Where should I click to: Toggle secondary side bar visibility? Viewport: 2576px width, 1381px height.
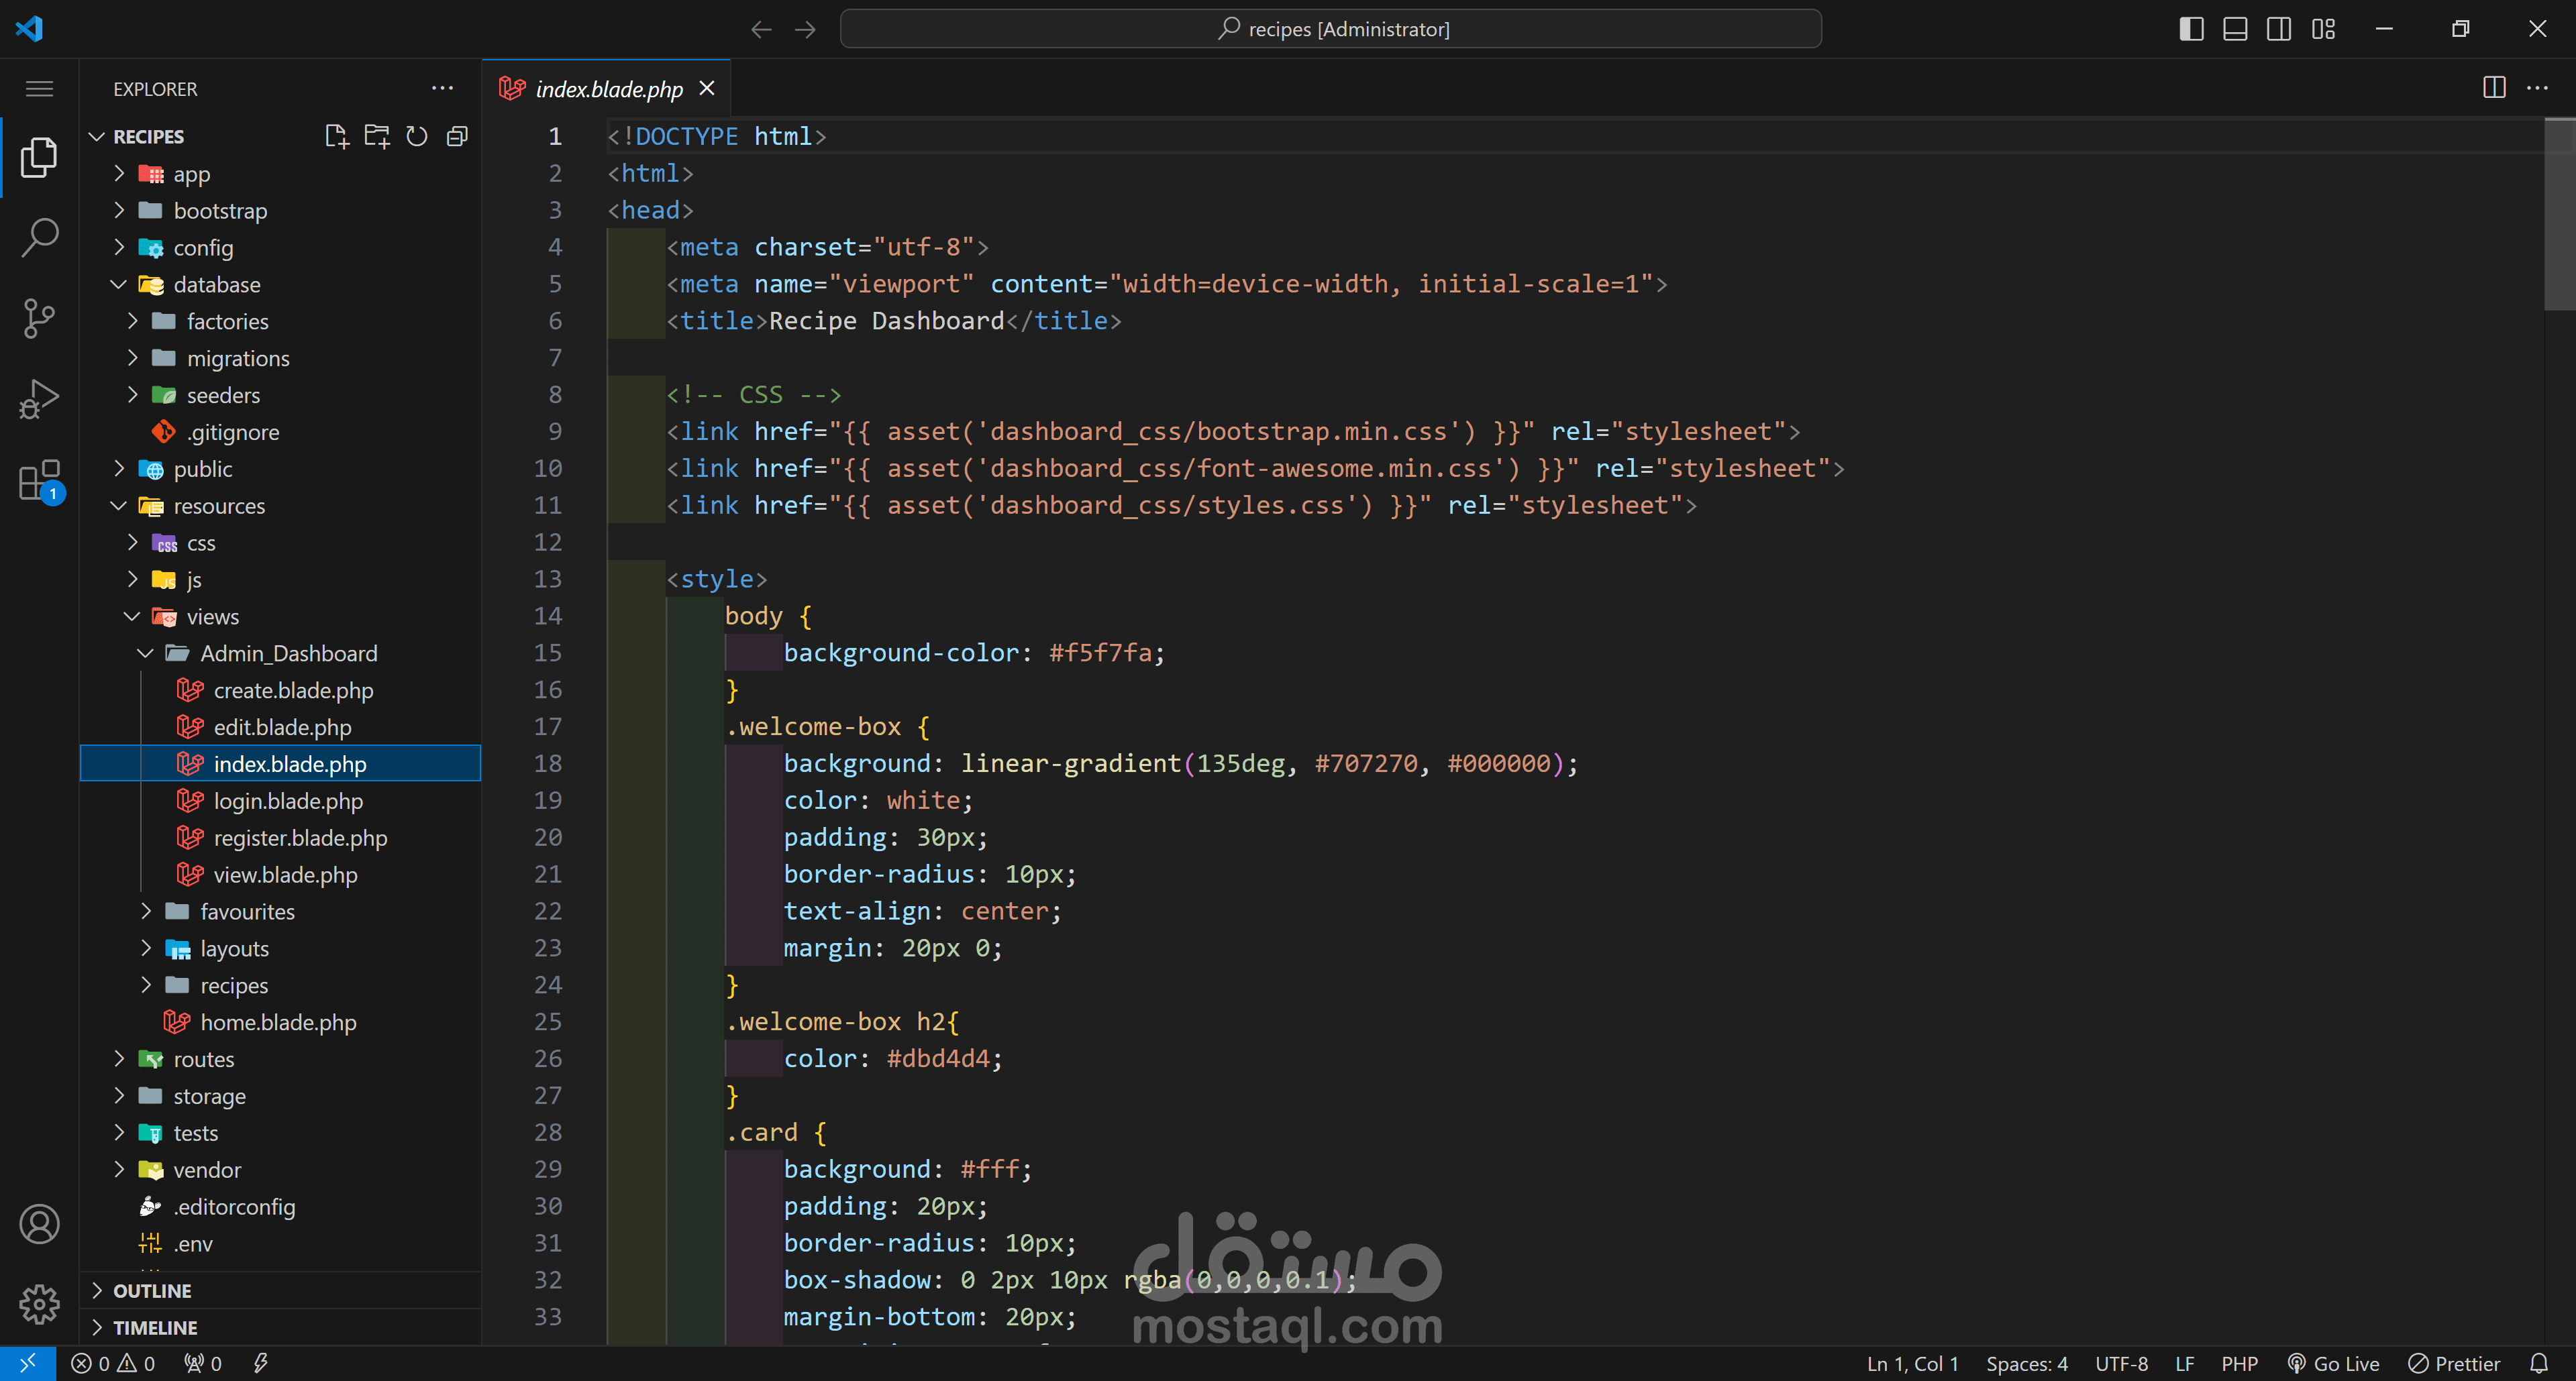pos(2279,29)
